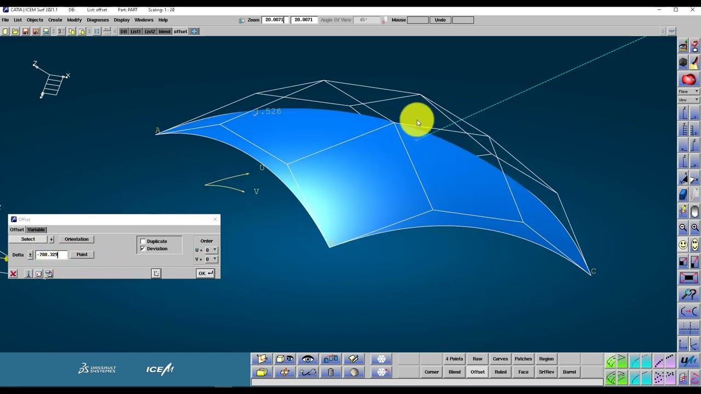Click the Blend surface button
Image resolution: width=701 pixels, height=394 pixels.
[455, 372]
